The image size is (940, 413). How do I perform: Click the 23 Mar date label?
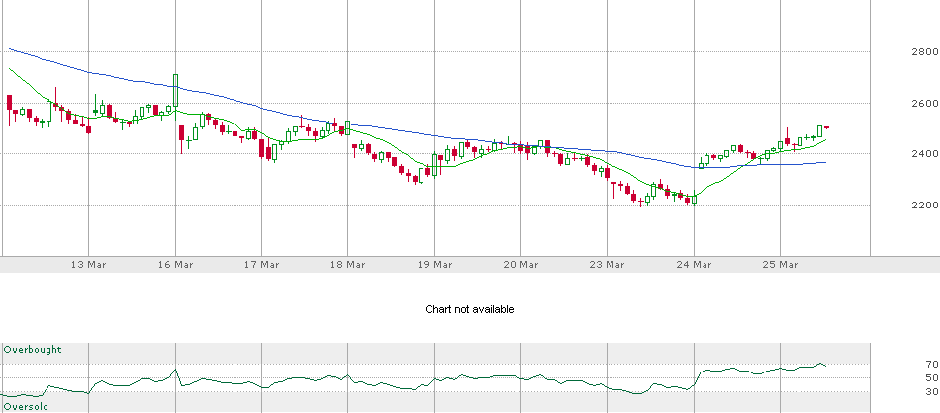tap(608, 264)
